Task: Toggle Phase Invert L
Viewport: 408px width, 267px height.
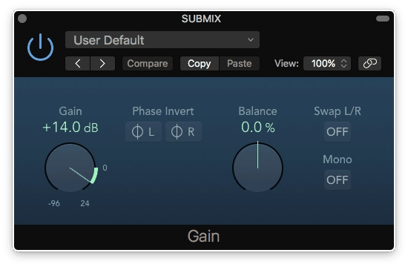Action: [x=143, y=131]
